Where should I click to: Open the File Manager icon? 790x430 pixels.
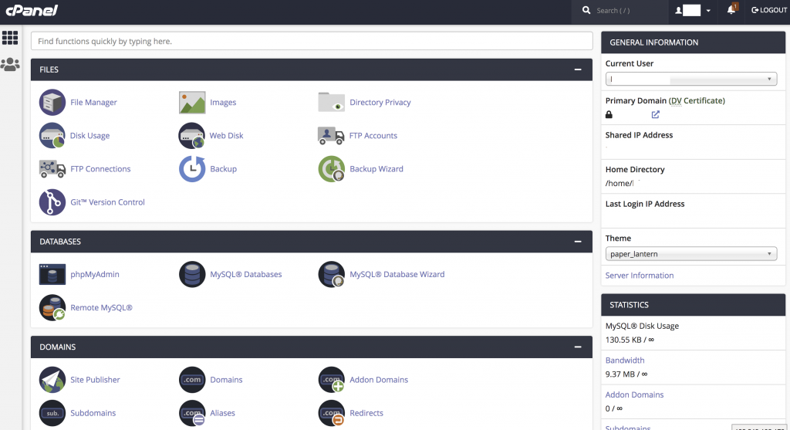[x=52, y=103]
